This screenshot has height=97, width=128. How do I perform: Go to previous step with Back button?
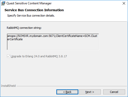click(67, 92)
